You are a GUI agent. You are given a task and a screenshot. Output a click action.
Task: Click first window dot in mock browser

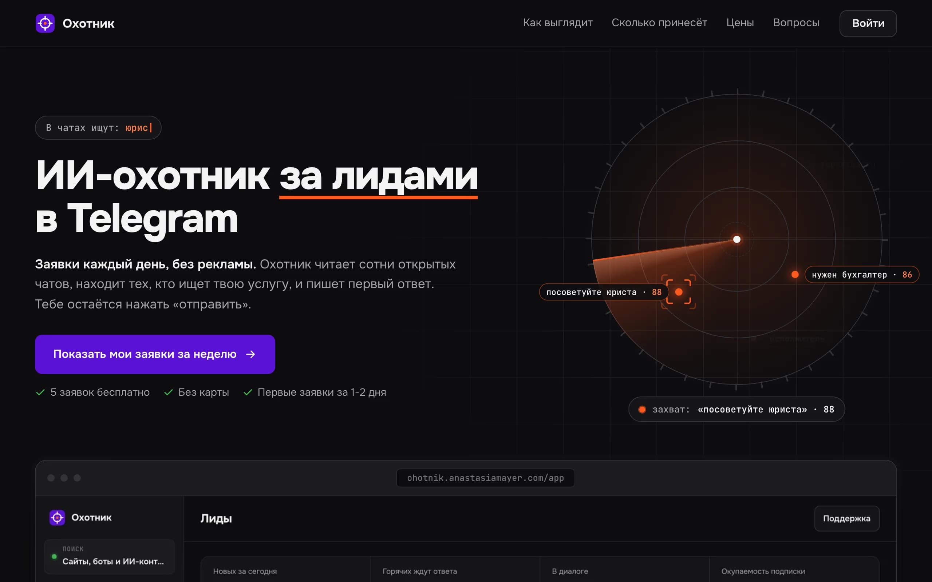(51, 478)
